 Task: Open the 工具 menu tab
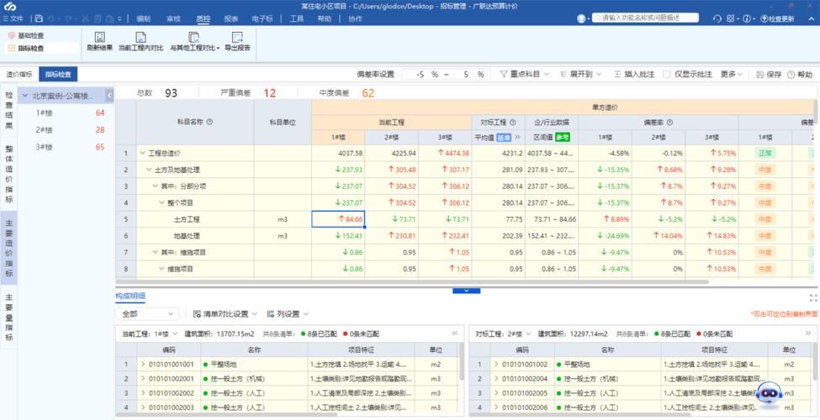(x=297, y=18)
